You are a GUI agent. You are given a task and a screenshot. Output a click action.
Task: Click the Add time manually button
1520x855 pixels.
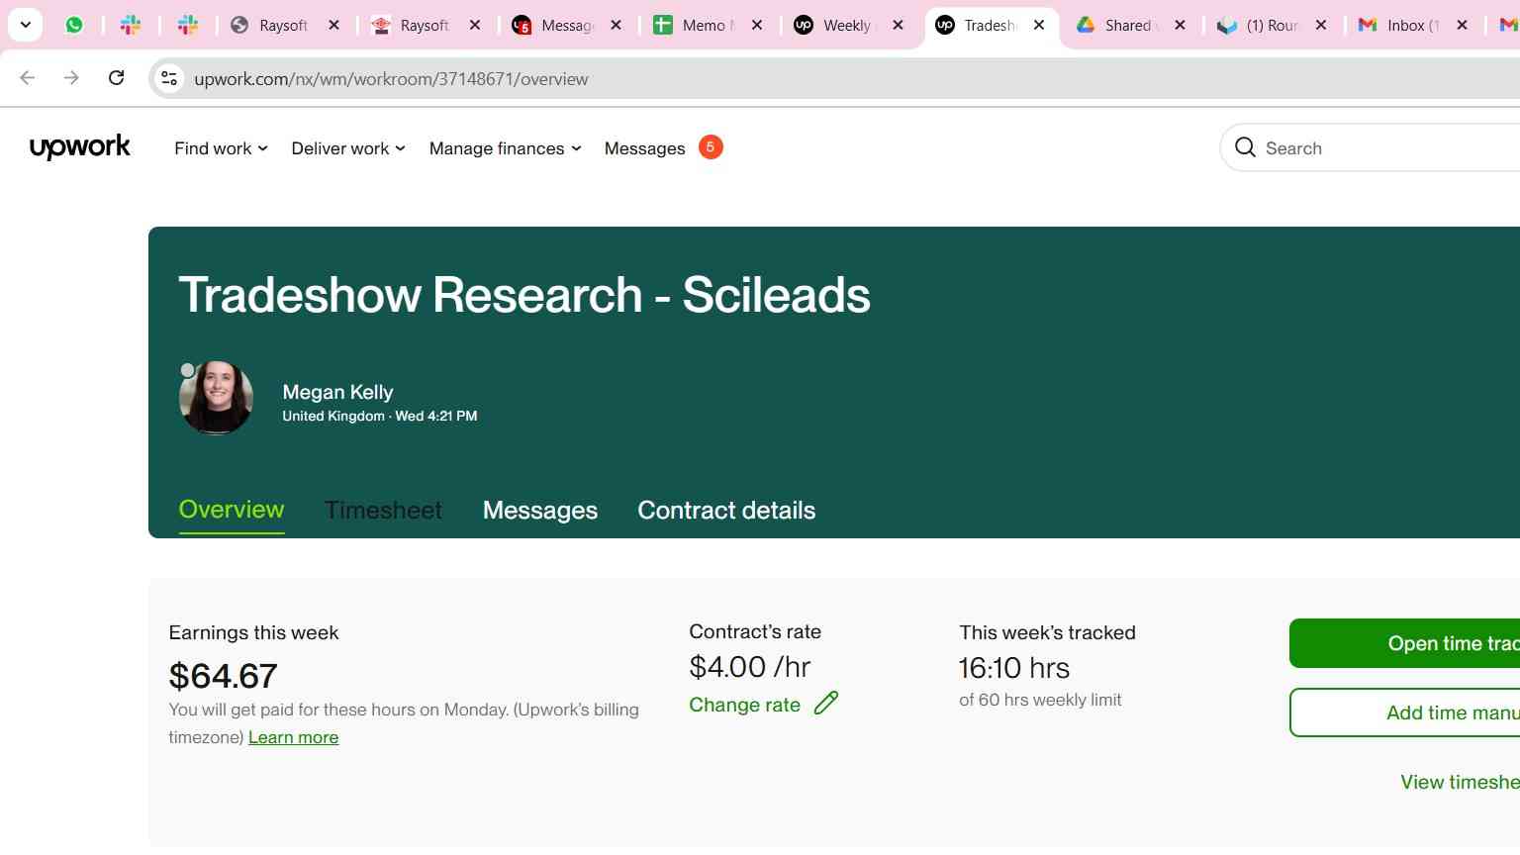(x=1405, y=712)
